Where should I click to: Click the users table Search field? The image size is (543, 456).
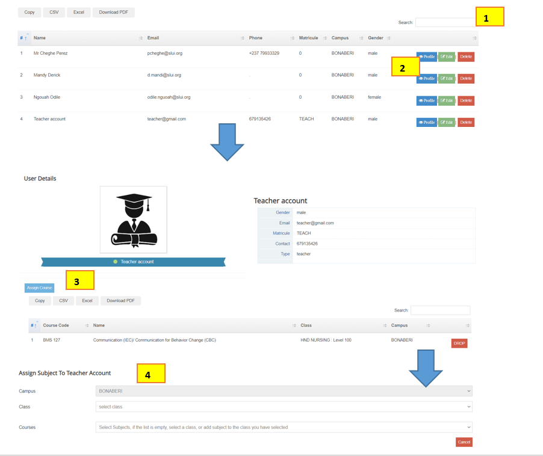point(444,22)
